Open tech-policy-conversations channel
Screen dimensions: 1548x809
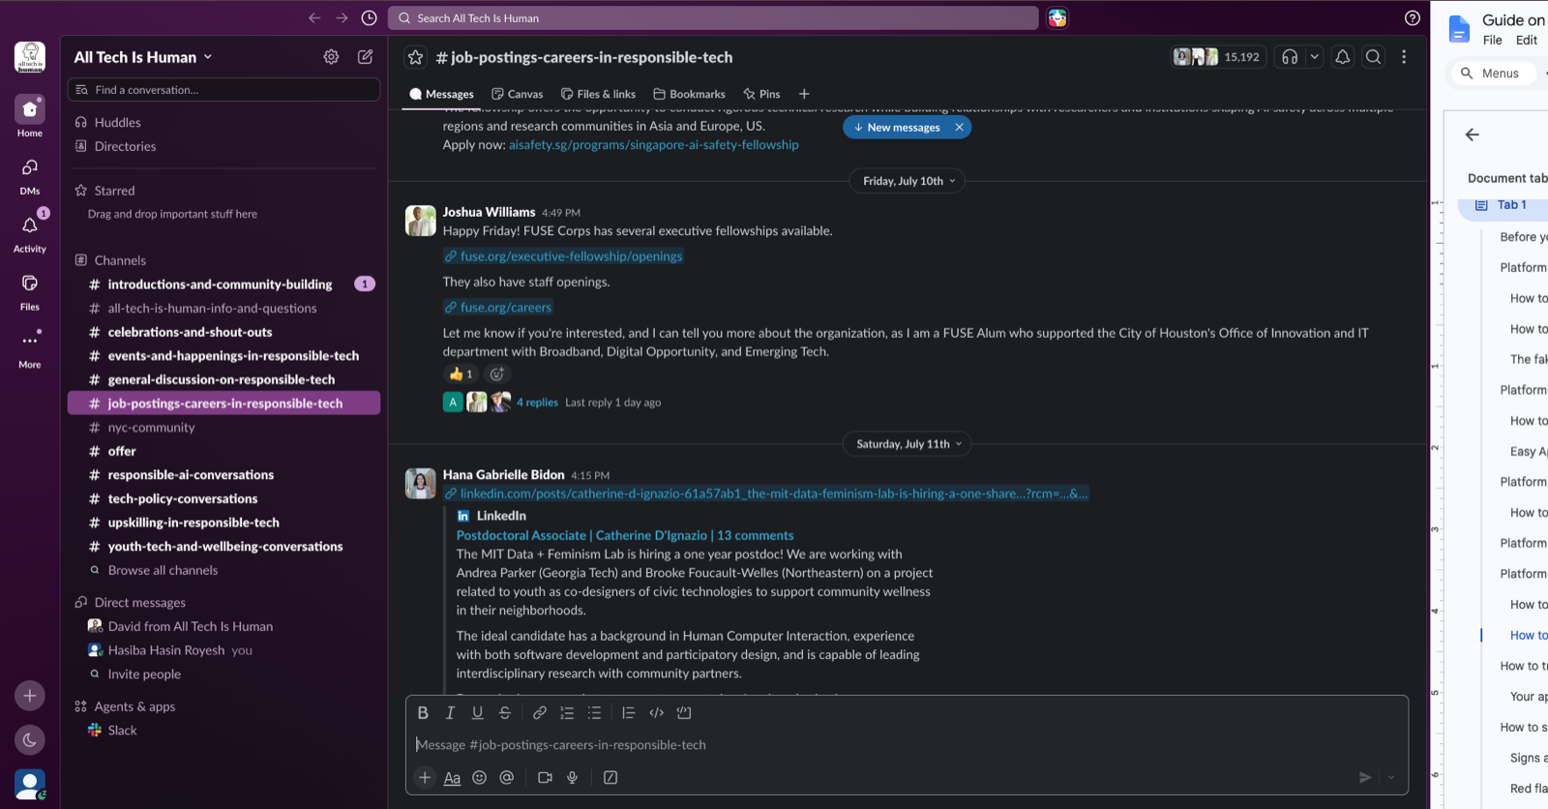223,498
